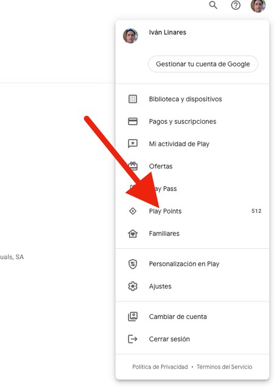
Task: Open the Ajustes menu entry
Action: point(192,286)
